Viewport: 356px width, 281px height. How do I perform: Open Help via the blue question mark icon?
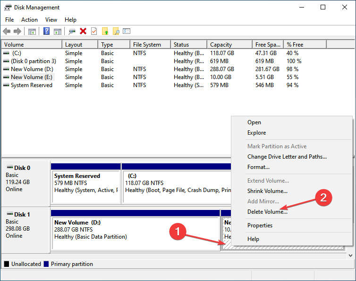[x=46, y=31]
